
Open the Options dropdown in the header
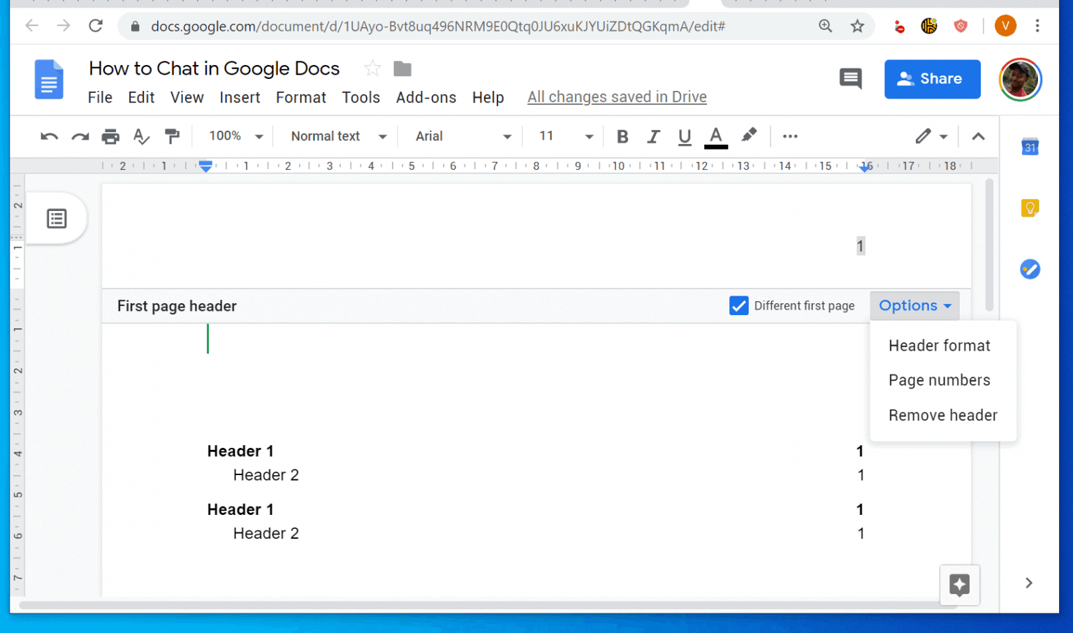[x=914, y=305]
